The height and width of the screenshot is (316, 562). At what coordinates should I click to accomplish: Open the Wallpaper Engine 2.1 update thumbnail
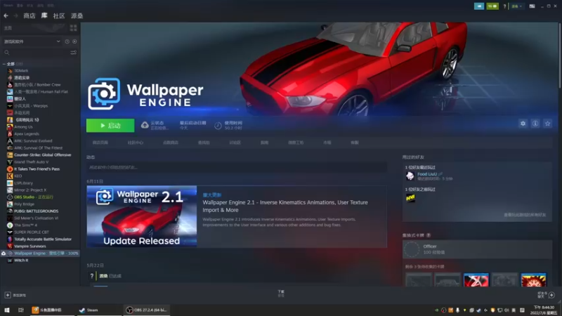(x=142, y=216)
